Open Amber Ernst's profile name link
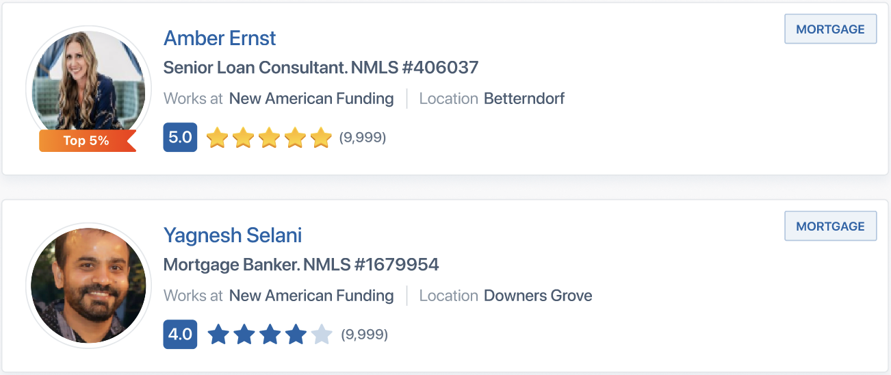Viewport: 891px width, 375px height. [220, 38]
